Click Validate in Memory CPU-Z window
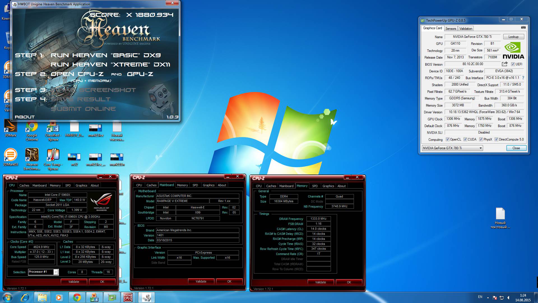 click(321, 282)
